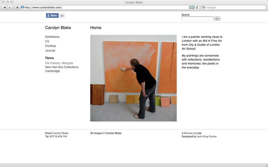The height and width of the screenshot is (167, 268).
Task: Click the News section heading
Action: pyautogui.click(x=49, y=58)
